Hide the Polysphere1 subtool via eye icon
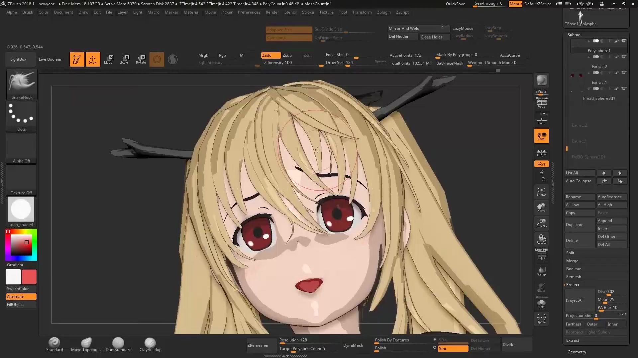This screenshot has width=638, height=358. coord(624,41)
